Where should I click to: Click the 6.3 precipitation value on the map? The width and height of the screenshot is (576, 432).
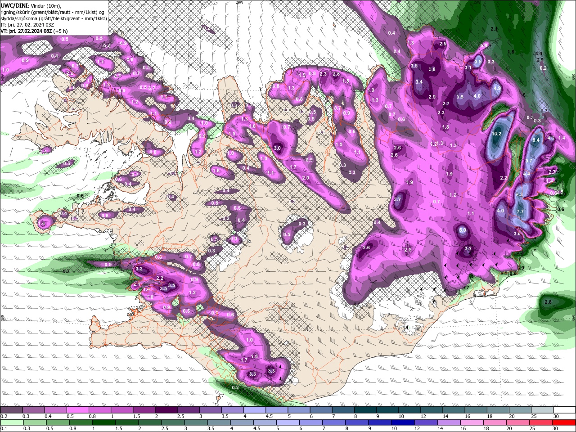click(519, 194)
